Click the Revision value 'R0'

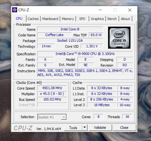125,65
